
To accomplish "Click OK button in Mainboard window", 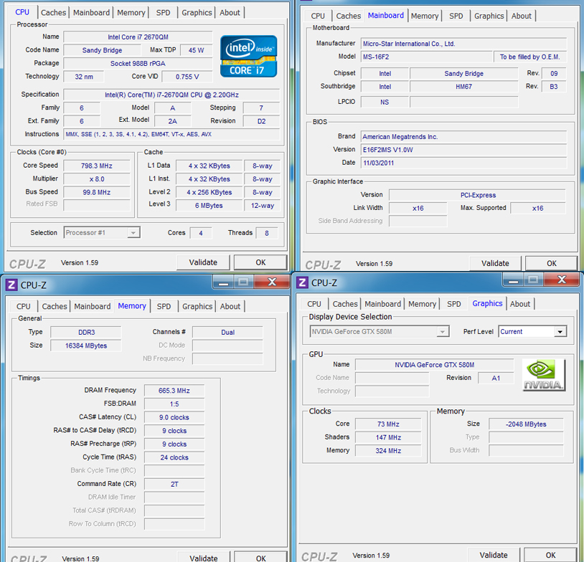I will click(552, 264).
